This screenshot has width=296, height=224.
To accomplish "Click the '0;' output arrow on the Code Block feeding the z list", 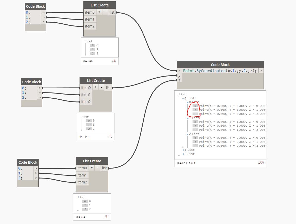I will click(36, 169).
